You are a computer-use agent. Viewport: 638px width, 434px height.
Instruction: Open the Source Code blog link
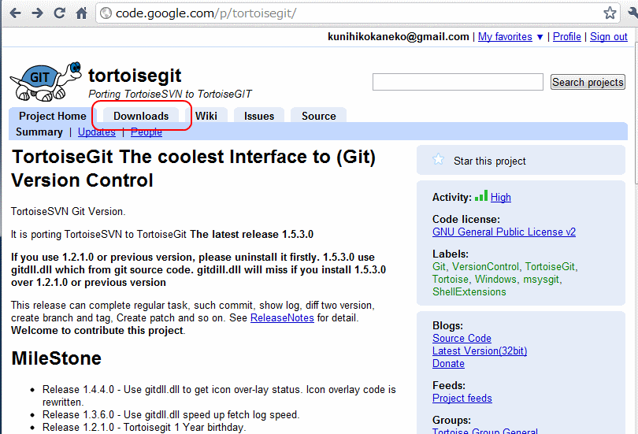462,339
